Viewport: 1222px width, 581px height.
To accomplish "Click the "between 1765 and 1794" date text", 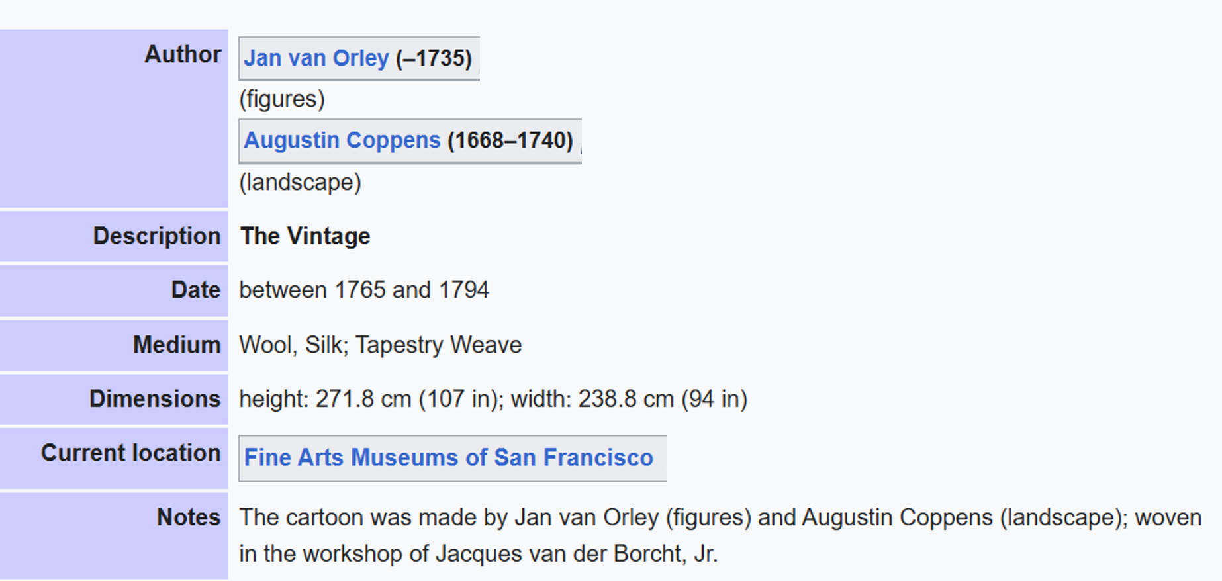I will click(364, 290).
